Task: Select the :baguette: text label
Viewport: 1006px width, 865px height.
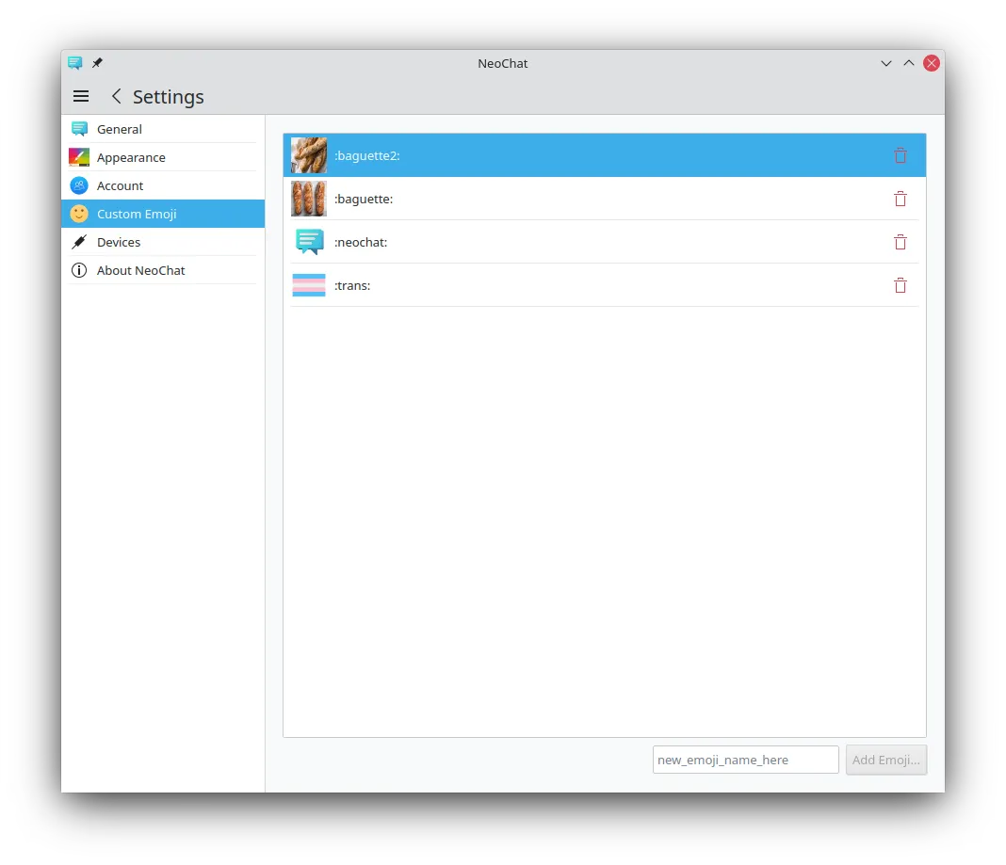Action: pyautogui.click(x=364, y=199)
